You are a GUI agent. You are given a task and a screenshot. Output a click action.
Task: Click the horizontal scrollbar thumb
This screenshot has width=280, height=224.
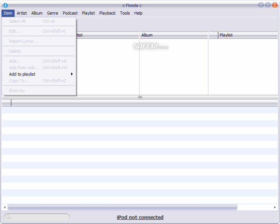click(x=122, y=207)
